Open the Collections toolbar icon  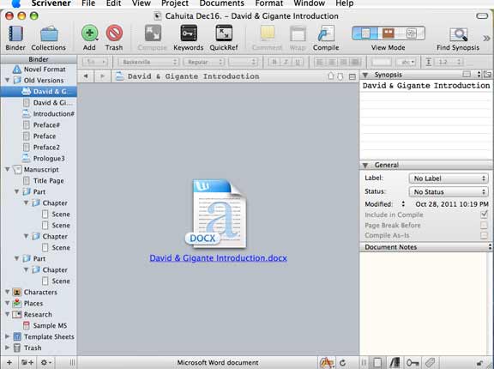point(49,34)
